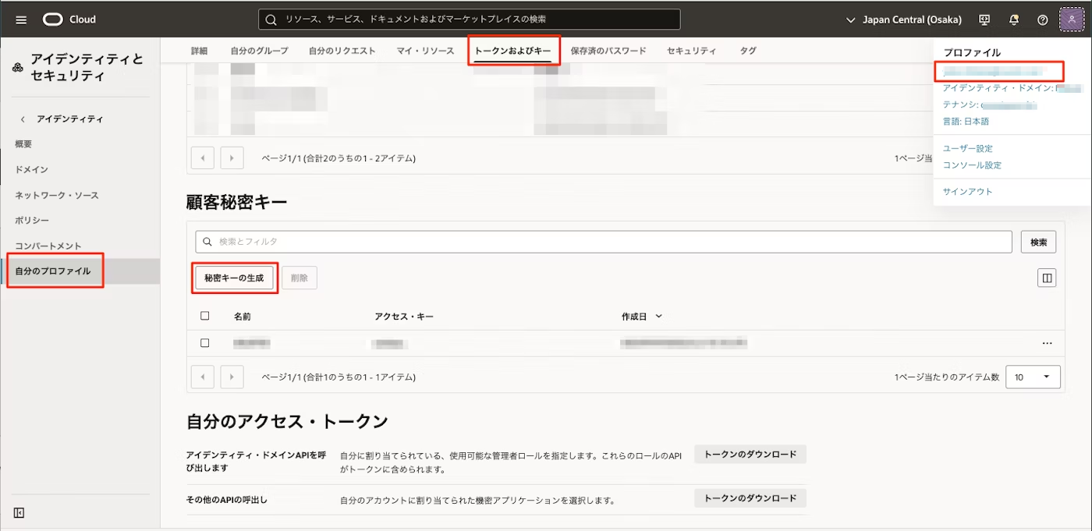Click 秘密キーの生成 button
The height and width of the screenshot is (531, 1092).
coord(234,278)
